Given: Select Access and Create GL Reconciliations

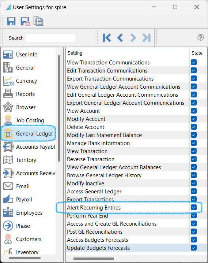Looking at the screenshot, I should [x=111, y=224].
